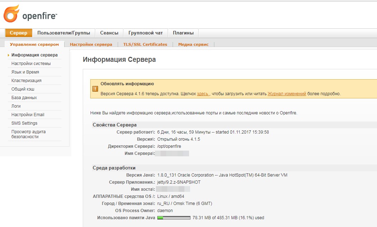Click the jetty/9.2.z-SNAPSHOT value
This screenshot has width=377, height=227.
click(179, 182)
